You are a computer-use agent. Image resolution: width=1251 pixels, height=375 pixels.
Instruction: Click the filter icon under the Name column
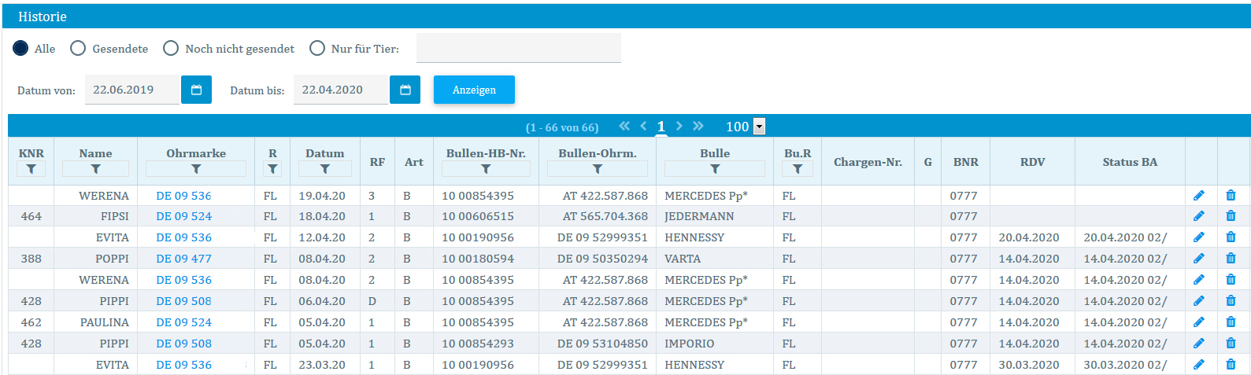pos(95,169)
